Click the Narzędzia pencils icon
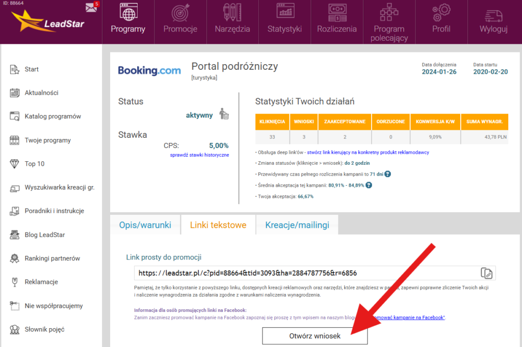 tap(232, 12)
